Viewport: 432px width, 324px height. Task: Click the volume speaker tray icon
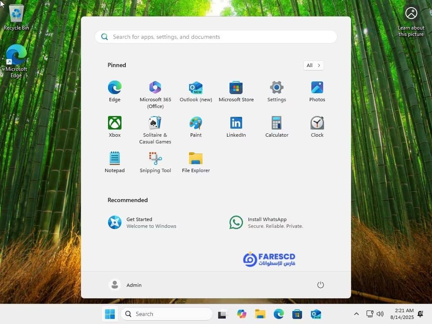(380, 314)
